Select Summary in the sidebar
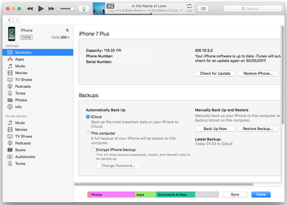The height and width of the screenshot is (205, 287). 38,52
